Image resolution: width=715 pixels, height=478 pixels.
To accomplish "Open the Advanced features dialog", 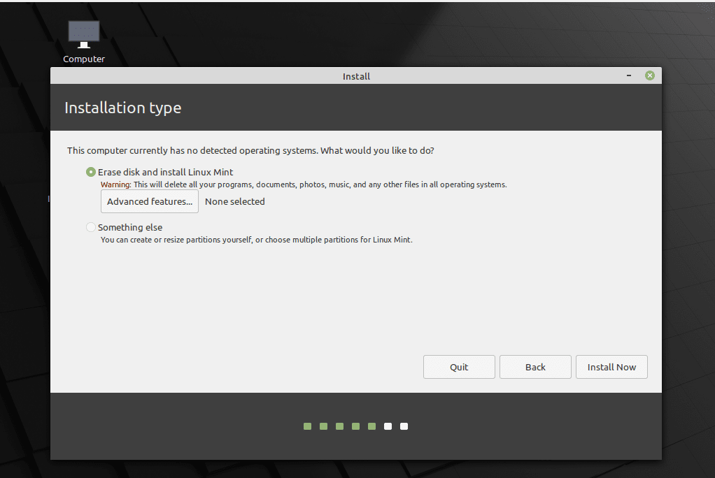I will (149, 201).
